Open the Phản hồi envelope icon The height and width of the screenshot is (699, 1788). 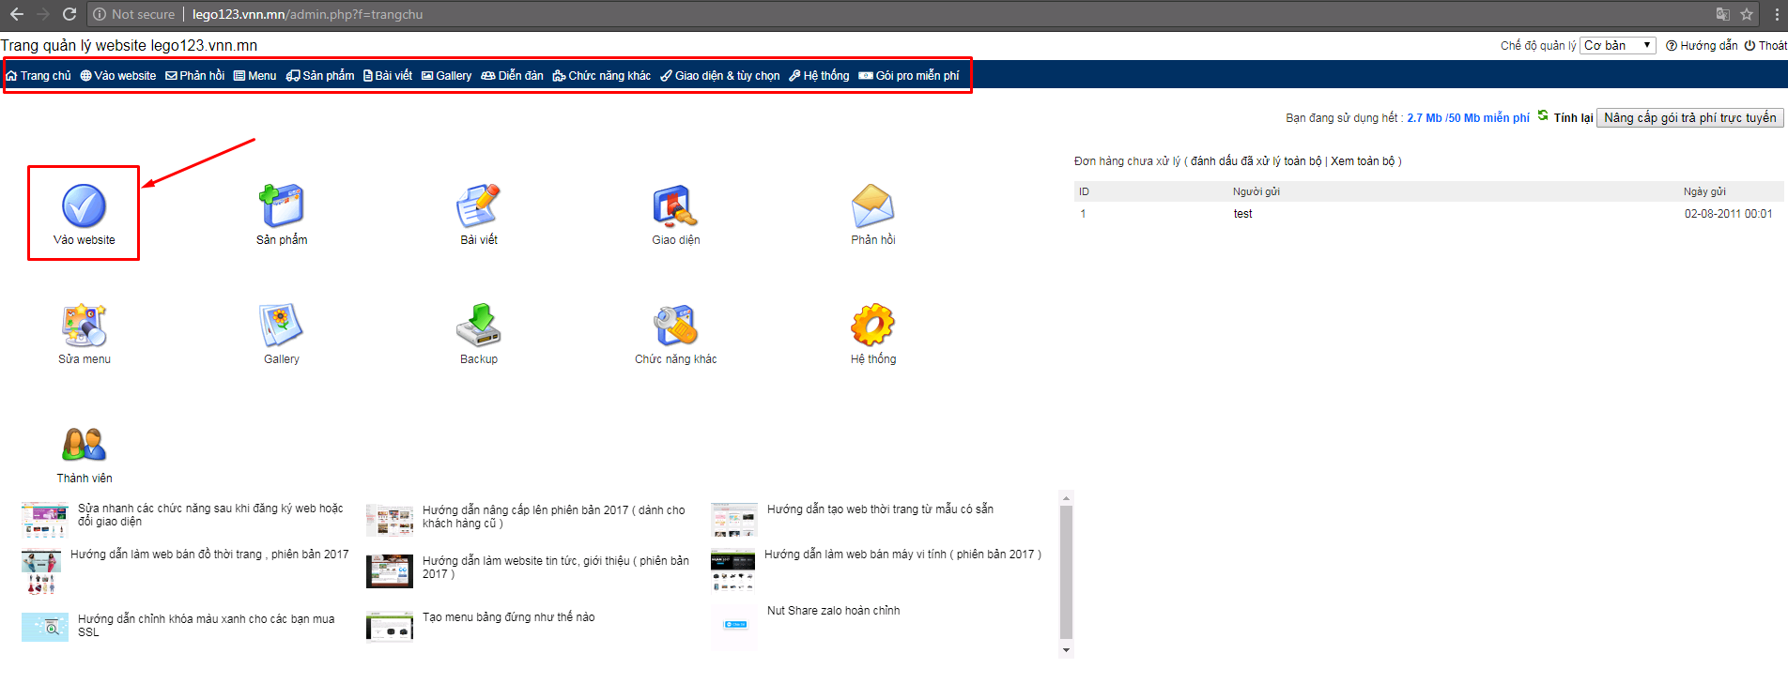pos(873,205)
